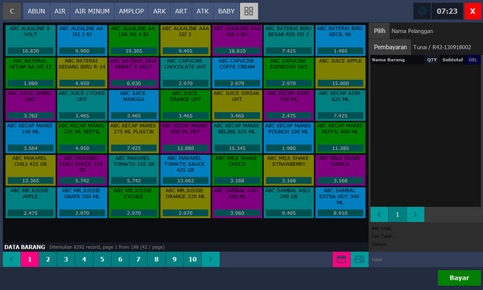Click the C clear button

[12, 11]
